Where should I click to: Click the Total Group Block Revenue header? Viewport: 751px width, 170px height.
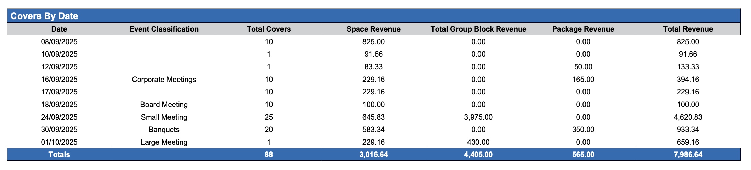point(478,29)
